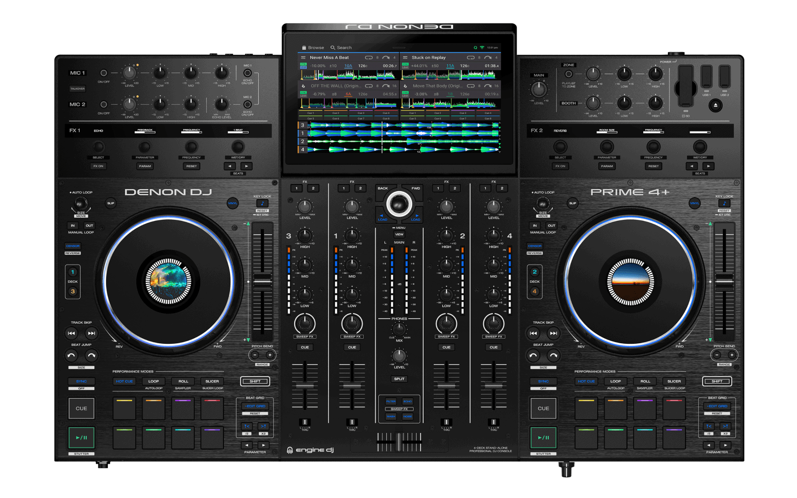Open deck menu beside Never Miss A Beat

(x=303, y=57)
